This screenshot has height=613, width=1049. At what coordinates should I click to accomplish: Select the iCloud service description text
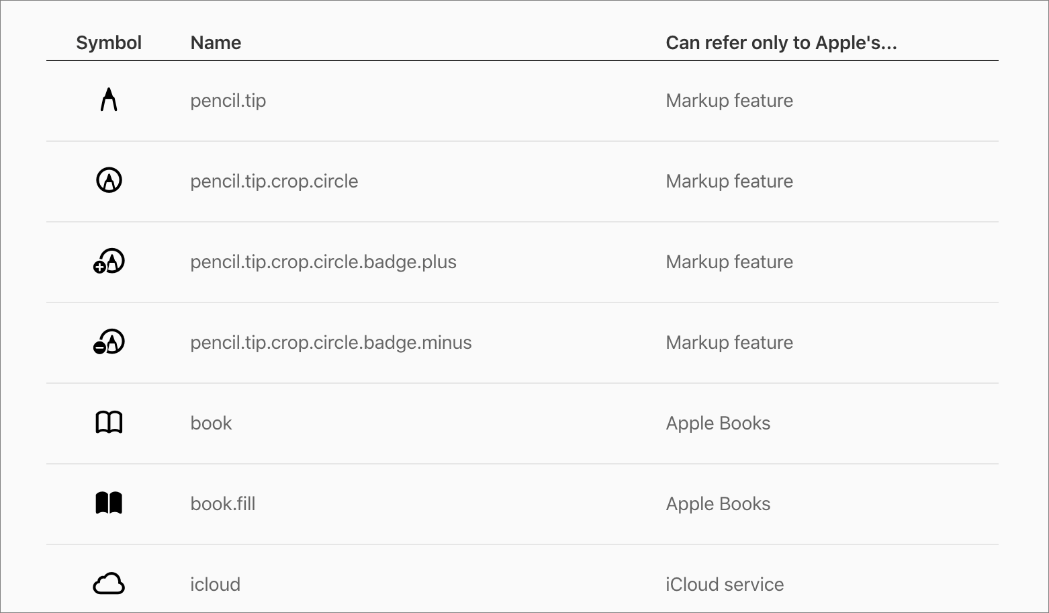725,585
